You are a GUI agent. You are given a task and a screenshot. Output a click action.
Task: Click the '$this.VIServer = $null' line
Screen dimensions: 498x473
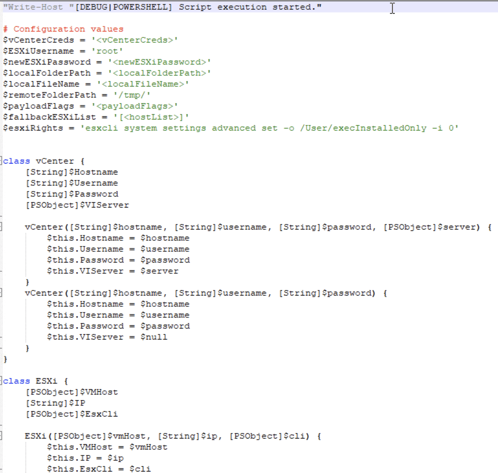point(107,337)
